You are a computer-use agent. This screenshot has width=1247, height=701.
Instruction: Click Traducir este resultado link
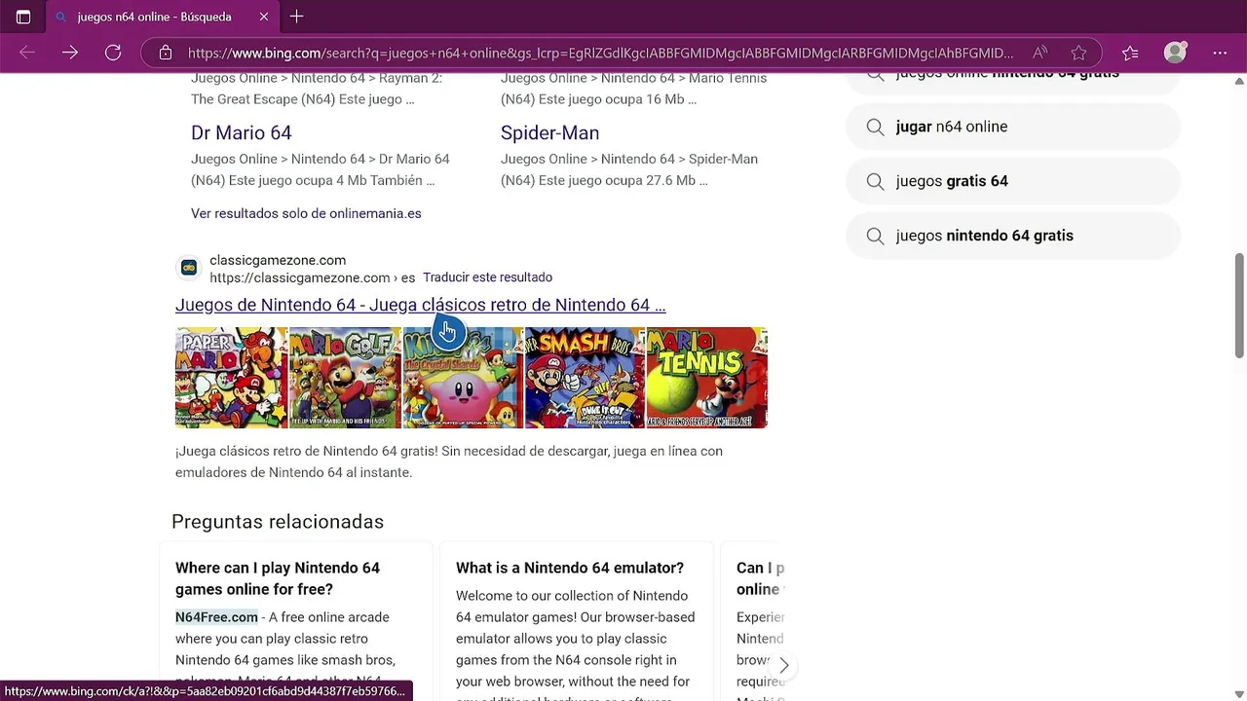[x=487, y=277]
